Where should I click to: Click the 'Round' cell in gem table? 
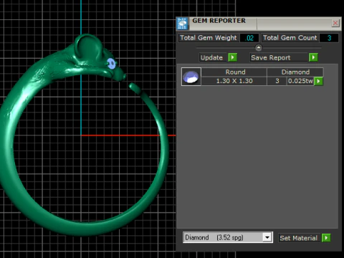coord(234,72)
